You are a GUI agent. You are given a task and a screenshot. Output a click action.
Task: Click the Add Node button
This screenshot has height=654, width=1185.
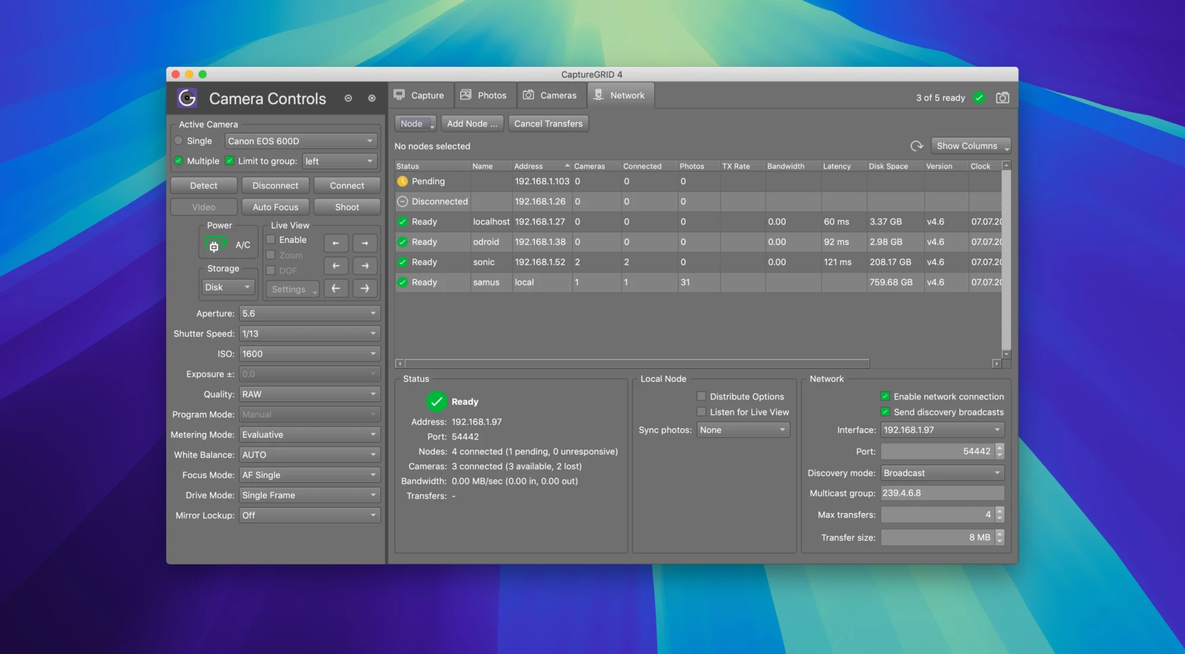tap(472, 124)
